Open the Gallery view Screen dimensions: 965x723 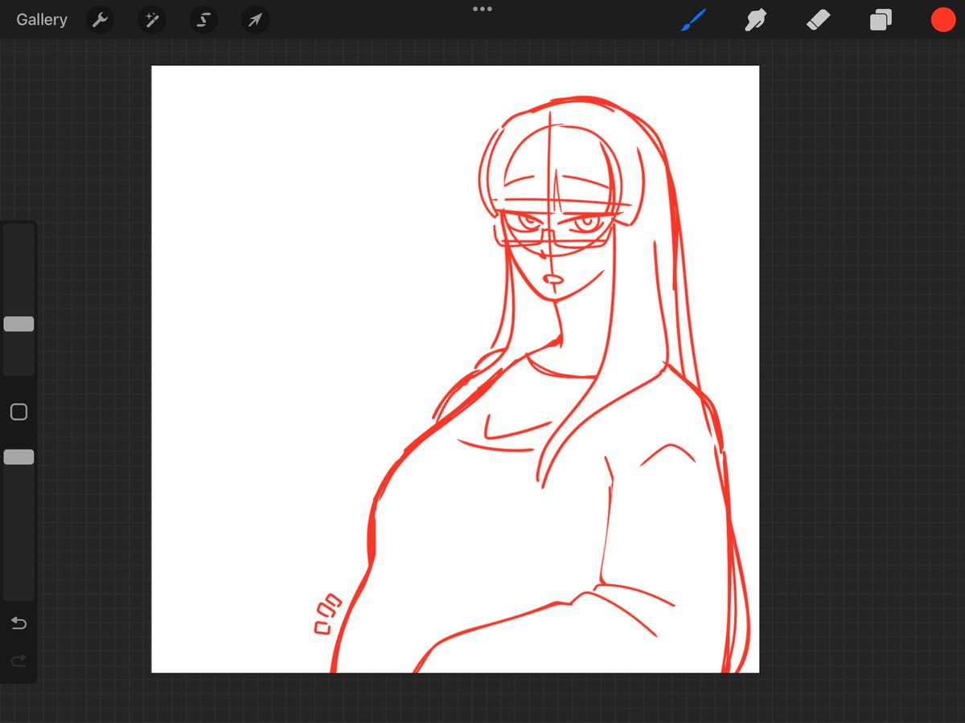click(42, 20)
